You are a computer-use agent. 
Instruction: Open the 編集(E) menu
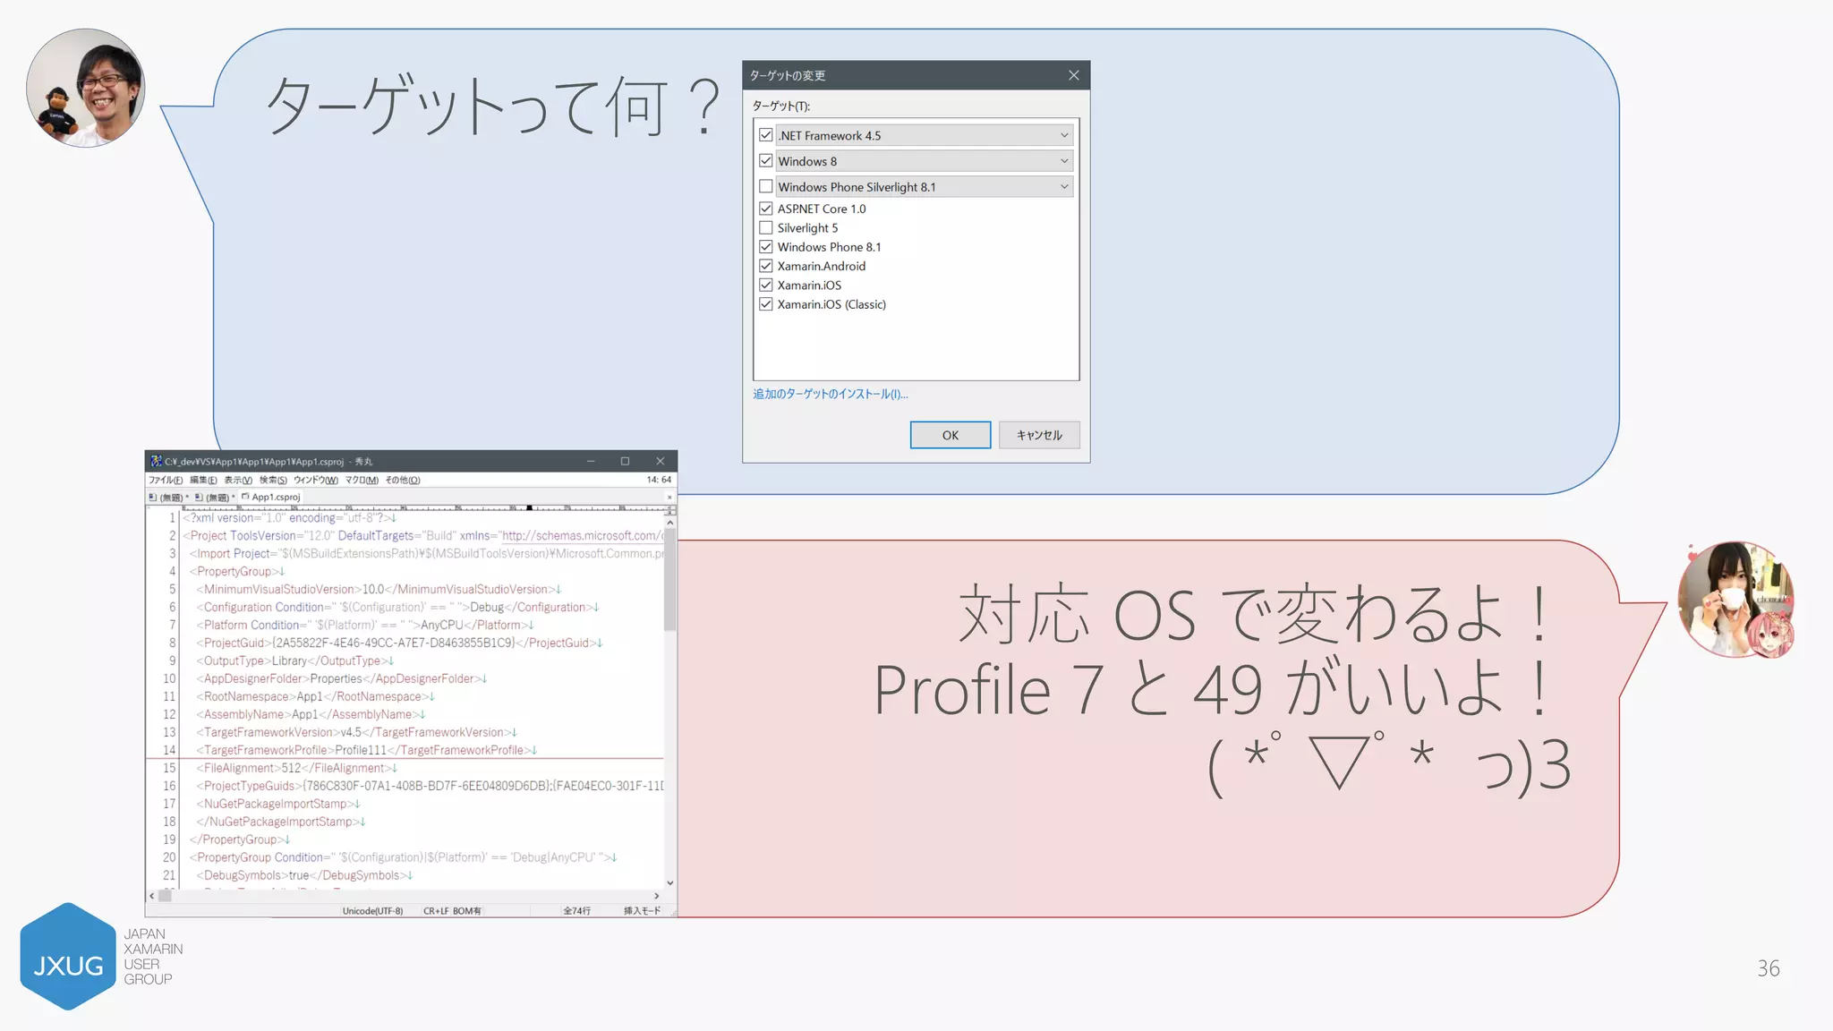point(203,481)
